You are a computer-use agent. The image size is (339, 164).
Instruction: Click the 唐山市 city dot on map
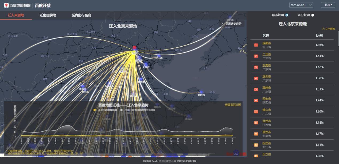[x=159, y=56]
